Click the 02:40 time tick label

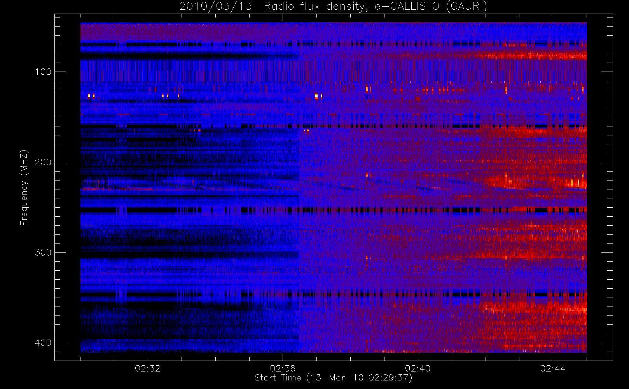click(418, 368)
